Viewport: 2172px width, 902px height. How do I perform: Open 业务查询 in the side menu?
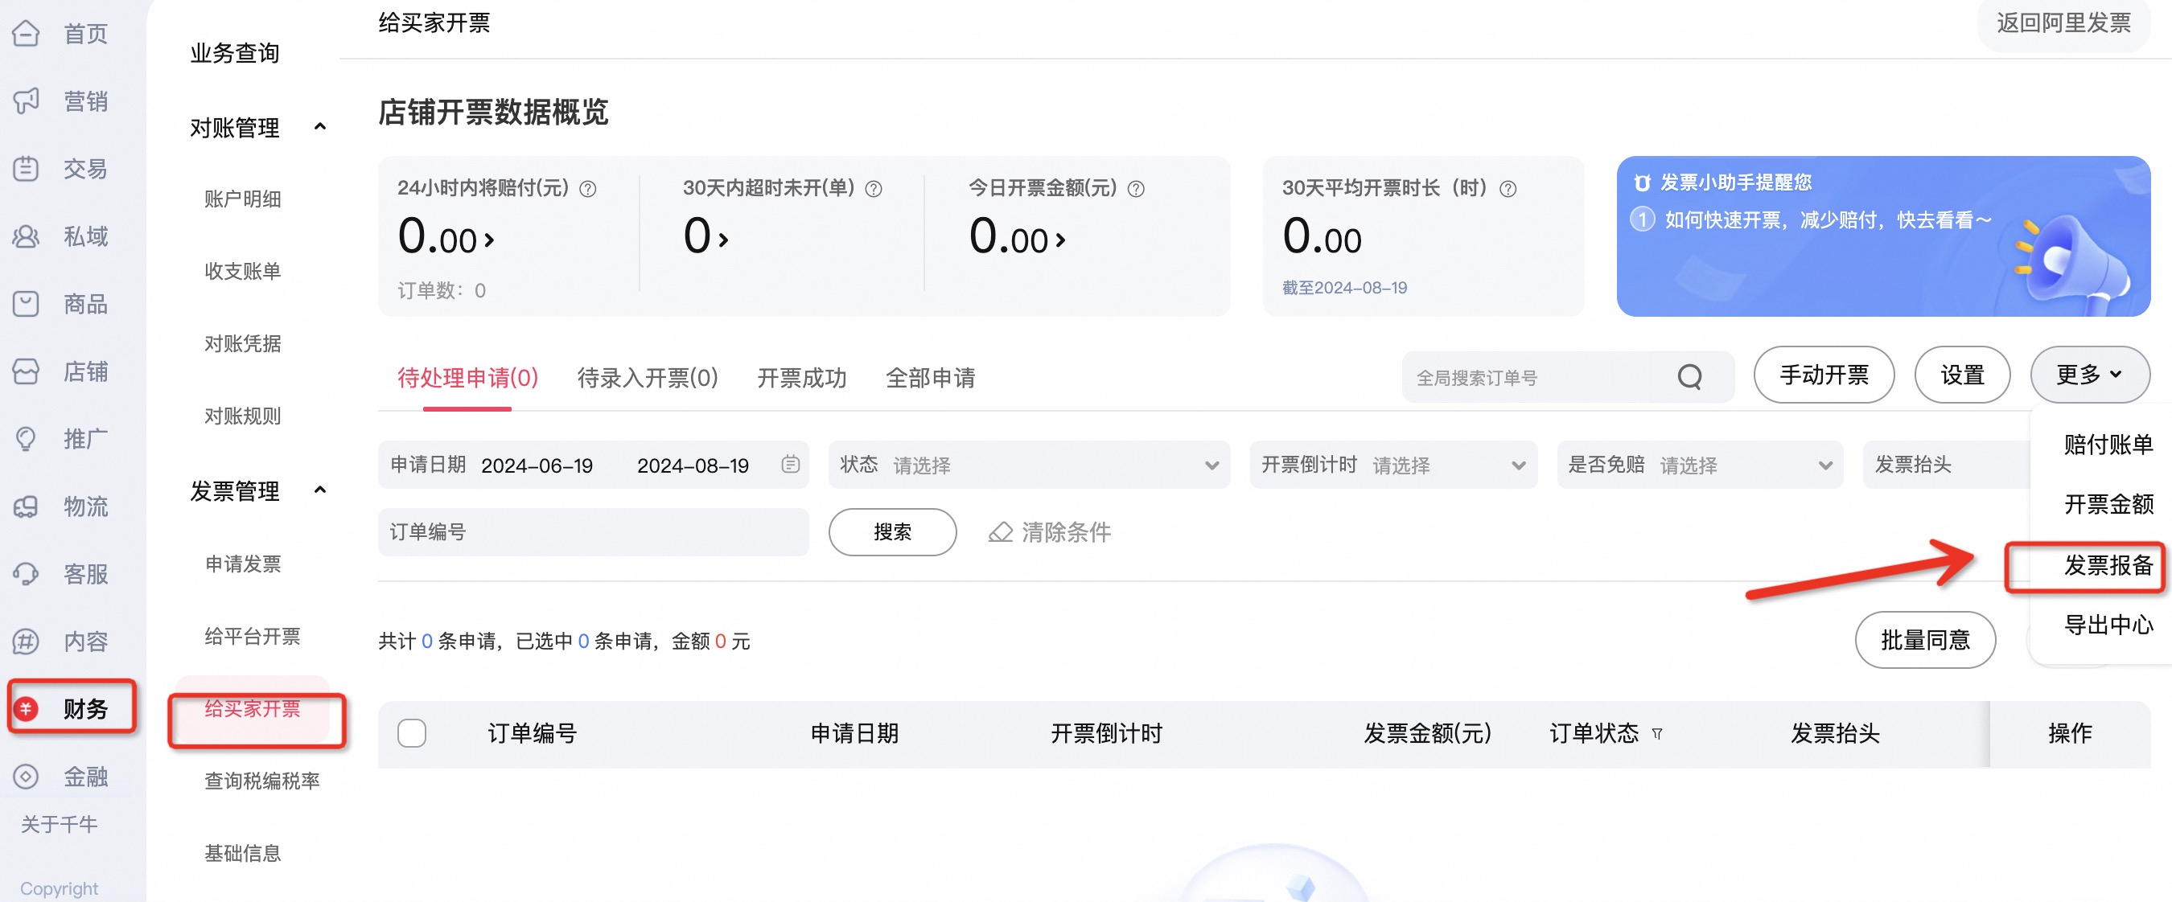[234, 53]
